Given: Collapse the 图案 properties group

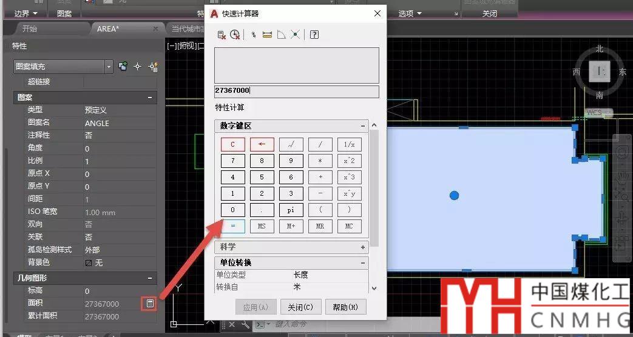Looking at the screenshot, I should point(150,97).
